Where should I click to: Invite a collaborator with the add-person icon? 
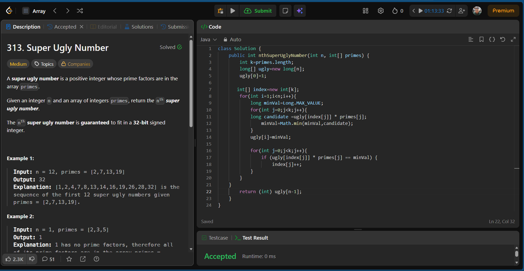click(x=461, y=11)
